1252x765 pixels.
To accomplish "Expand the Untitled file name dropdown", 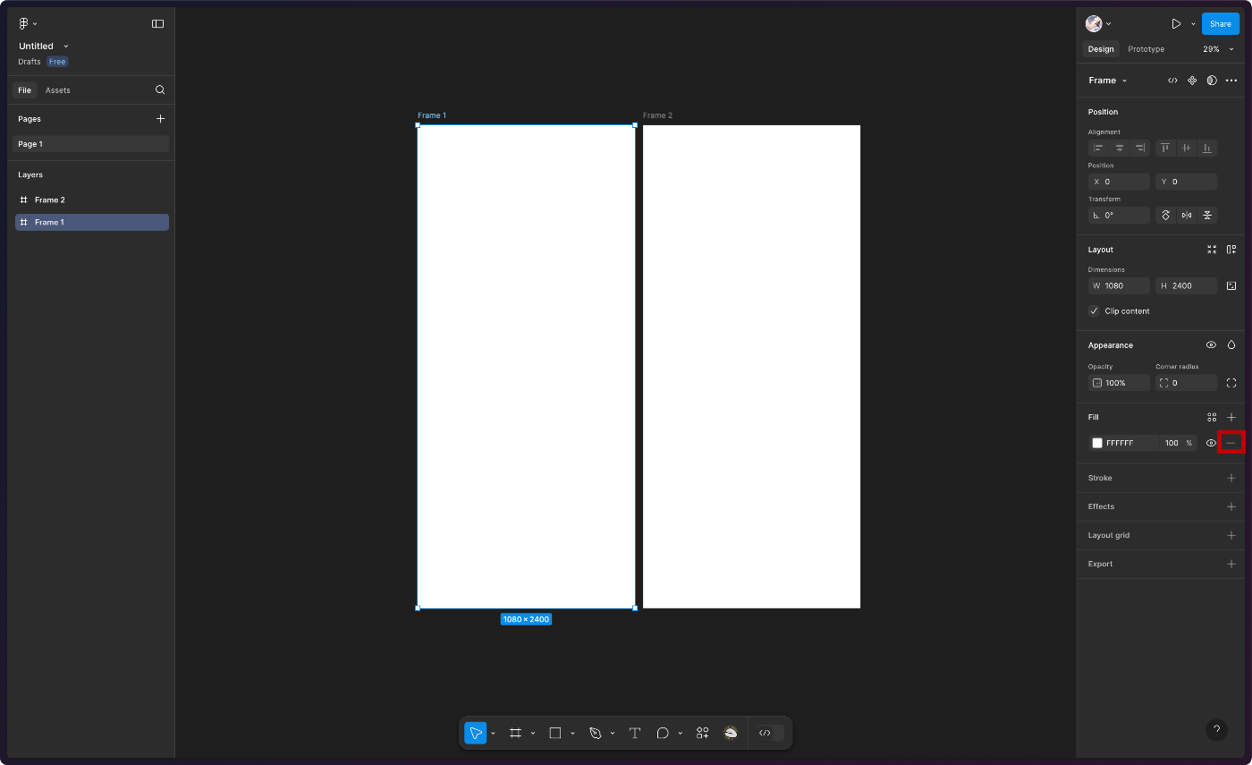I will (x=66, y=47).
